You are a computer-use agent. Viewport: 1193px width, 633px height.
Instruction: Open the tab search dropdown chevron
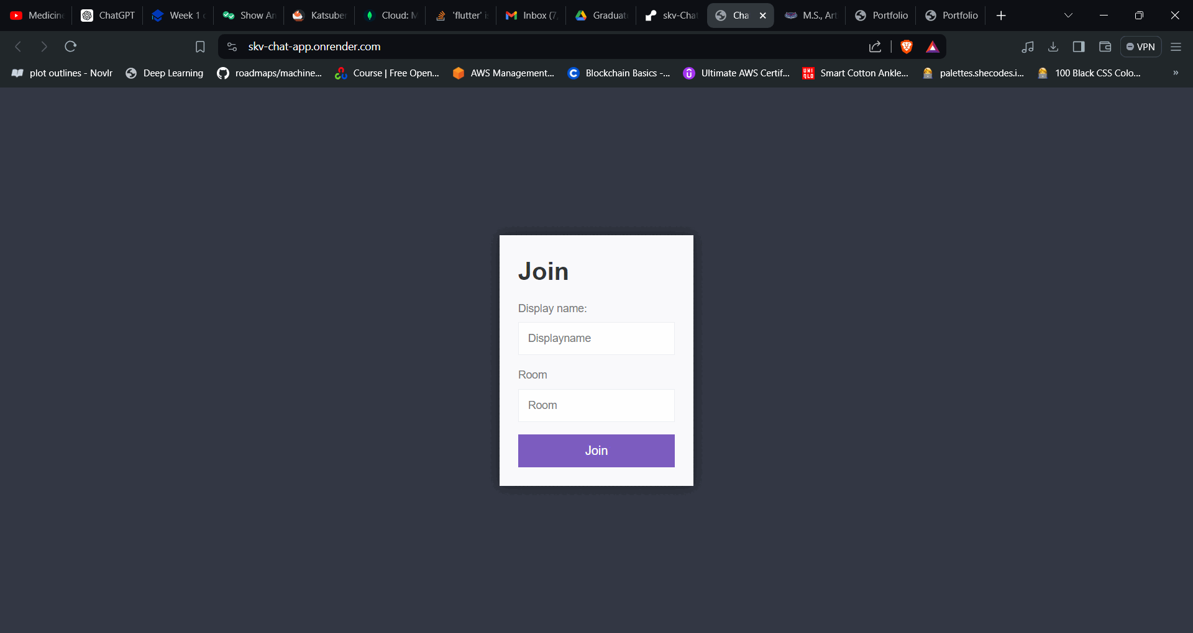(x=1068, y=16)
